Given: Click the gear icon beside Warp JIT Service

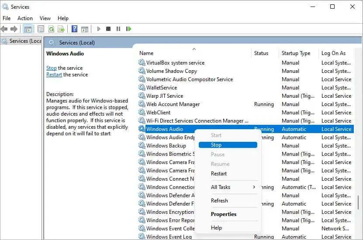Looking at the screenshot, I should click(142, 96).
